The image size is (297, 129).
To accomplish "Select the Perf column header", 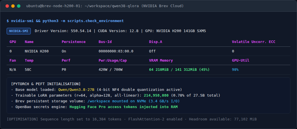I will point(66,60).
